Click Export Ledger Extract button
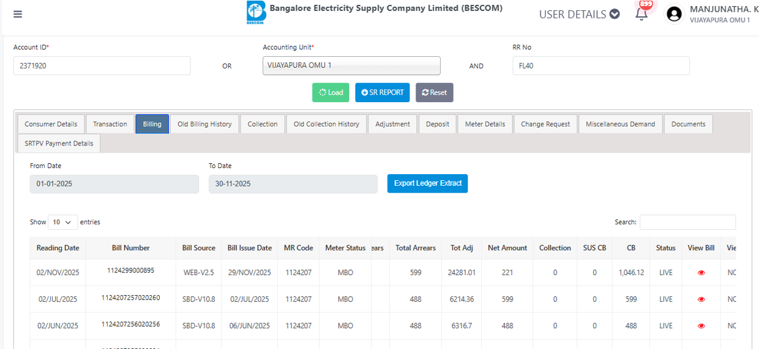759x349 pixels. [x=427, y=183]
